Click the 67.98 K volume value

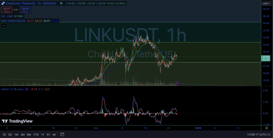point(19,16)
